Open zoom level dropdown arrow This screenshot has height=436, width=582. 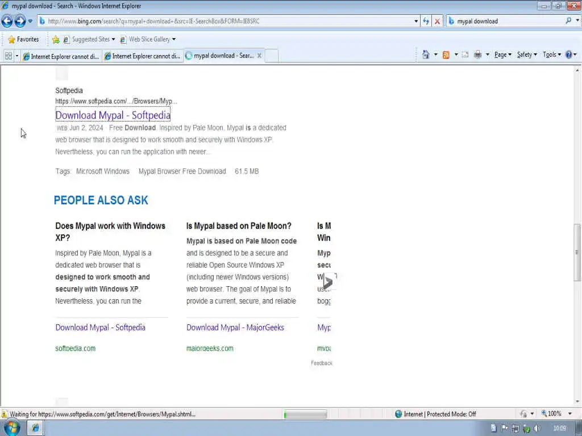(x=570, y=414)
